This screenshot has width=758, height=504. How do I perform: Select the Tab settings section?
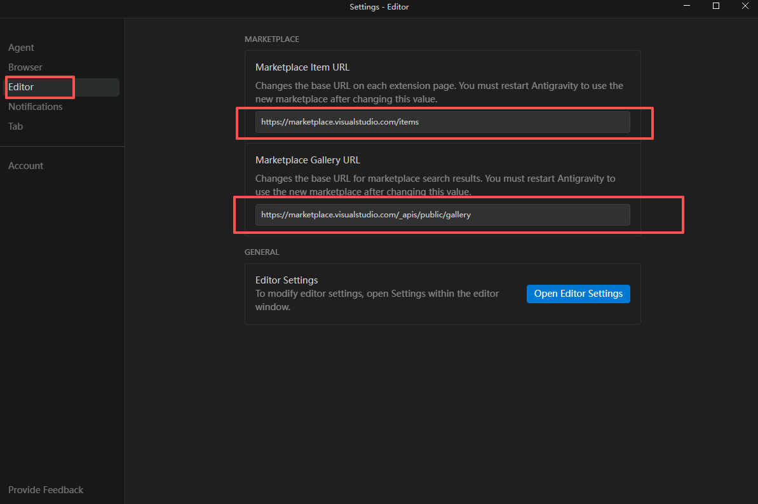tap(15, 126)
